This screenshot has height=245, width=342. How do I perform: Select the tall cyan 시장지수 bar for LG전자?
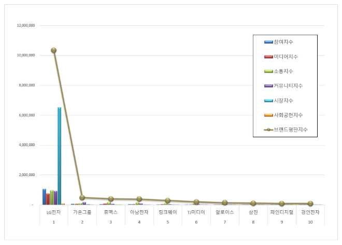pos(59,155)
